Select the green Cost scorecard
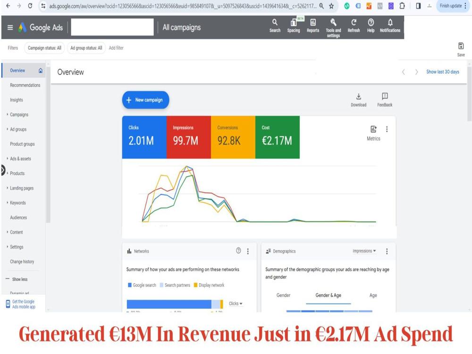The image size is (472, 354). pyautogui.click(x=277, y=137)
